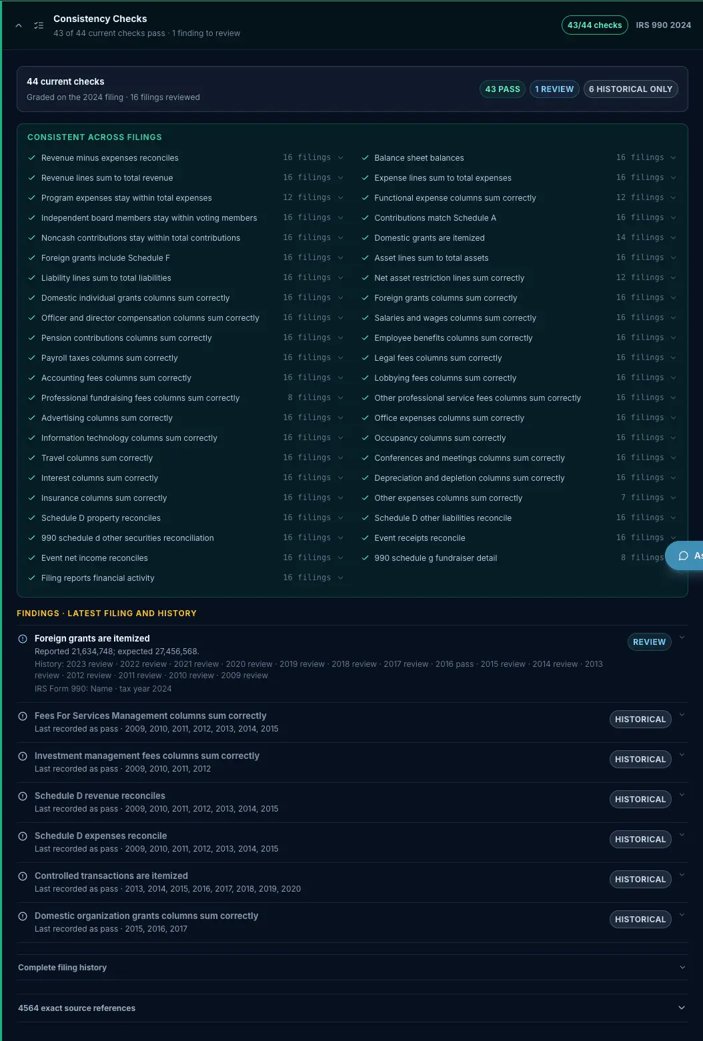Click check icon for Travel columns sum correctly
703x1041 pixels.
pyautogui.click(x=31, y=458)
